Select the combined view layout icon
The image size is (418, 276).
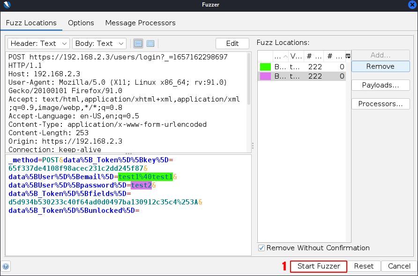click(150, 44)
